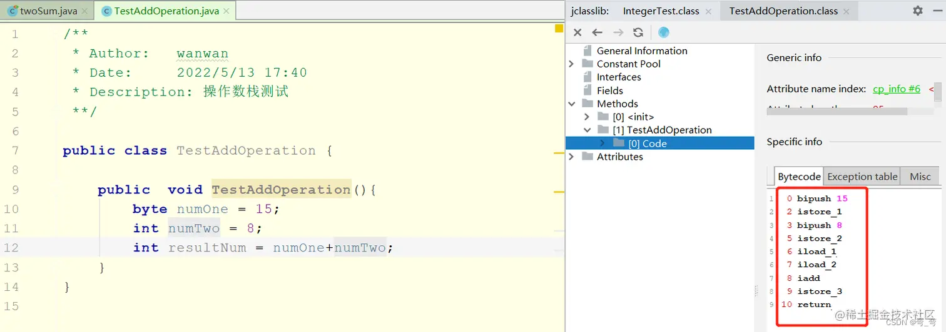This screenshot has height=332, width=946.
Task: Select the <init> method label
Action: (x=633, y=117)
